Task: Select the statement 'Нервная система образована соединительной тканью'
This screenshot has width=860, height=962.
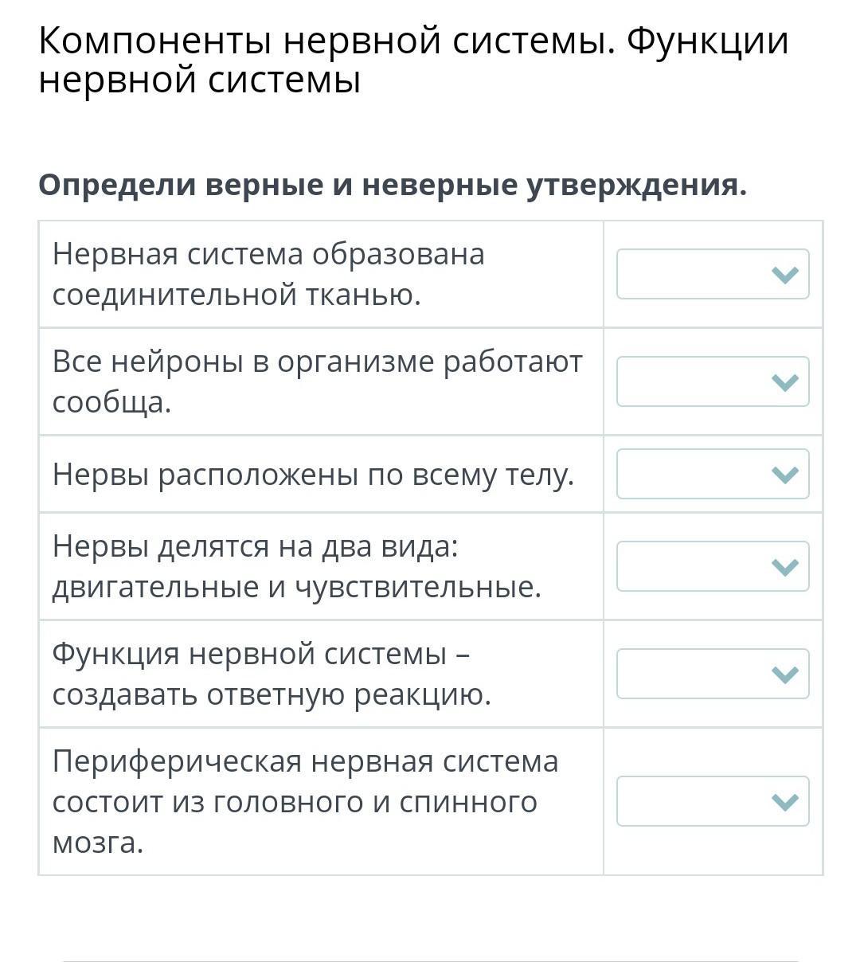Action: pos(268,275)
